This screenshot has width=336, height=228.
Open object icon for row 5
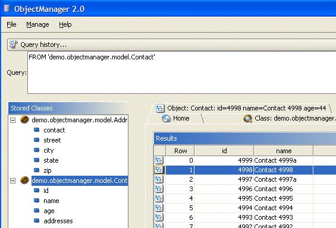coord(159,208)
